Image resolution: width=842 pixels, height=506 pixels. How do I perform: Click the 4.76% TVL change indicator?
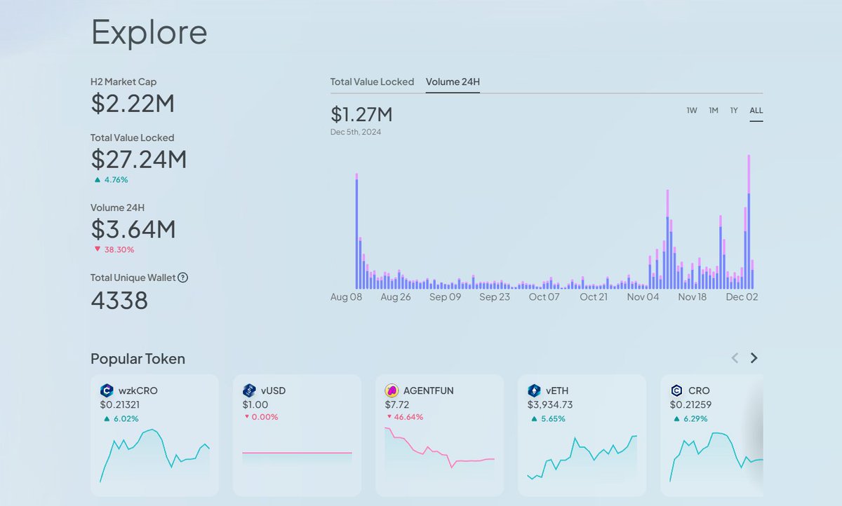[111, 179]
